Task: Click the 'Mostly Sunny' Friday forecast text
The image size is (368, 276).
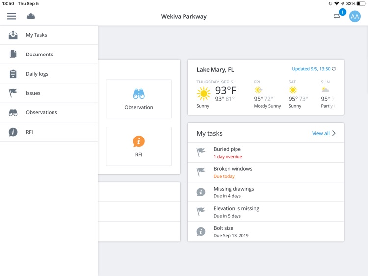Action: point(267,106)
